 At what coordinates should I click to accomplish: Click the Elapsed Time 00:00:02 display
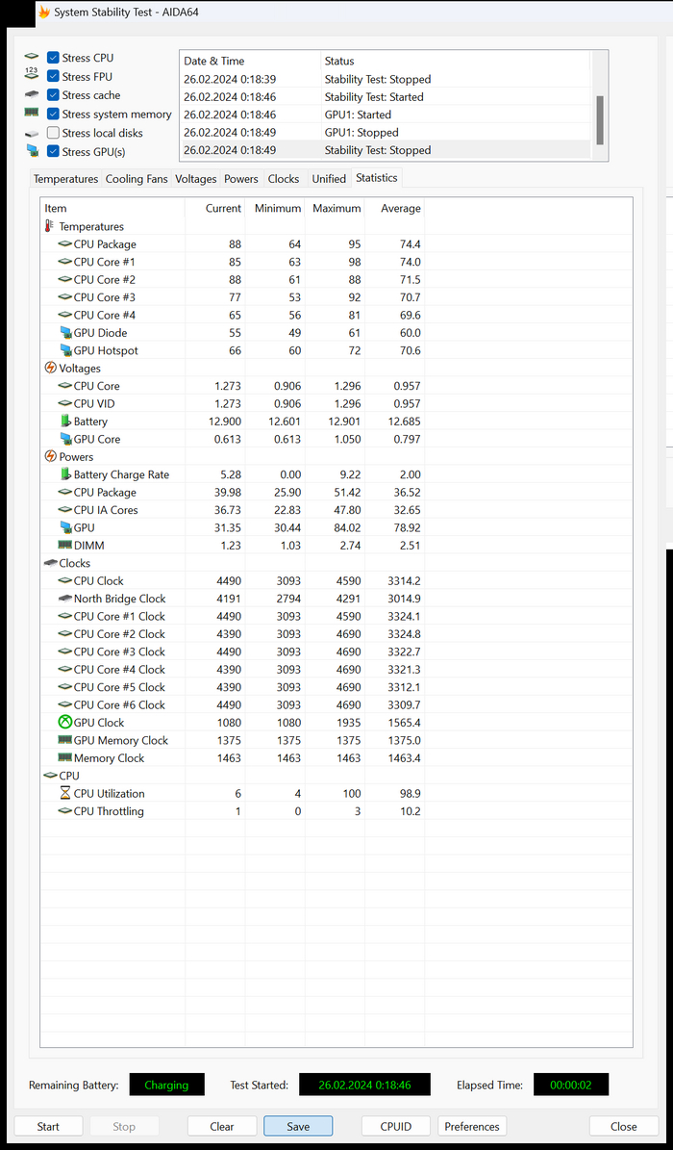click(x=571, y=1085)
